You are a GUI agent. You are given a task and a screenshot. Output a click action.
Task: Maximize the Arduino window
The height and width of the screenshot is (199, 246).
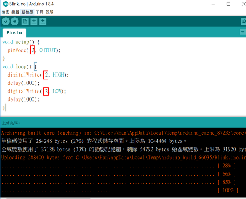228,4
